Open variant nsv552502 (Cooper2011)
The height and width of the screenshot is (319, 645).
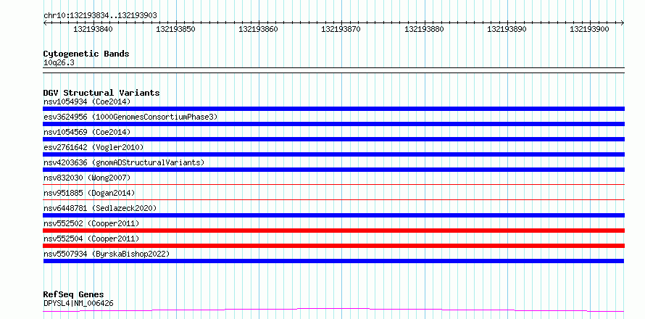click(91, 223)
